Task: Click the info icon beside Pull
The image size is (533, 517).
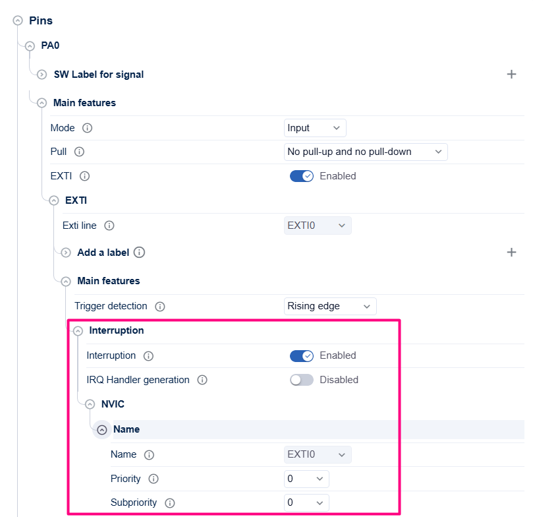Action: 79,152
